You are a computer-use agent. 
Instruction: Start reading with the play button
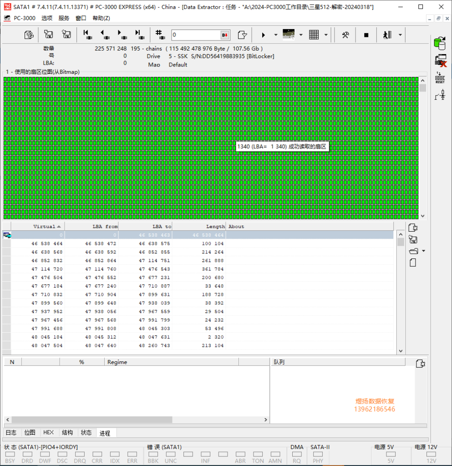(x=263, y=35)
